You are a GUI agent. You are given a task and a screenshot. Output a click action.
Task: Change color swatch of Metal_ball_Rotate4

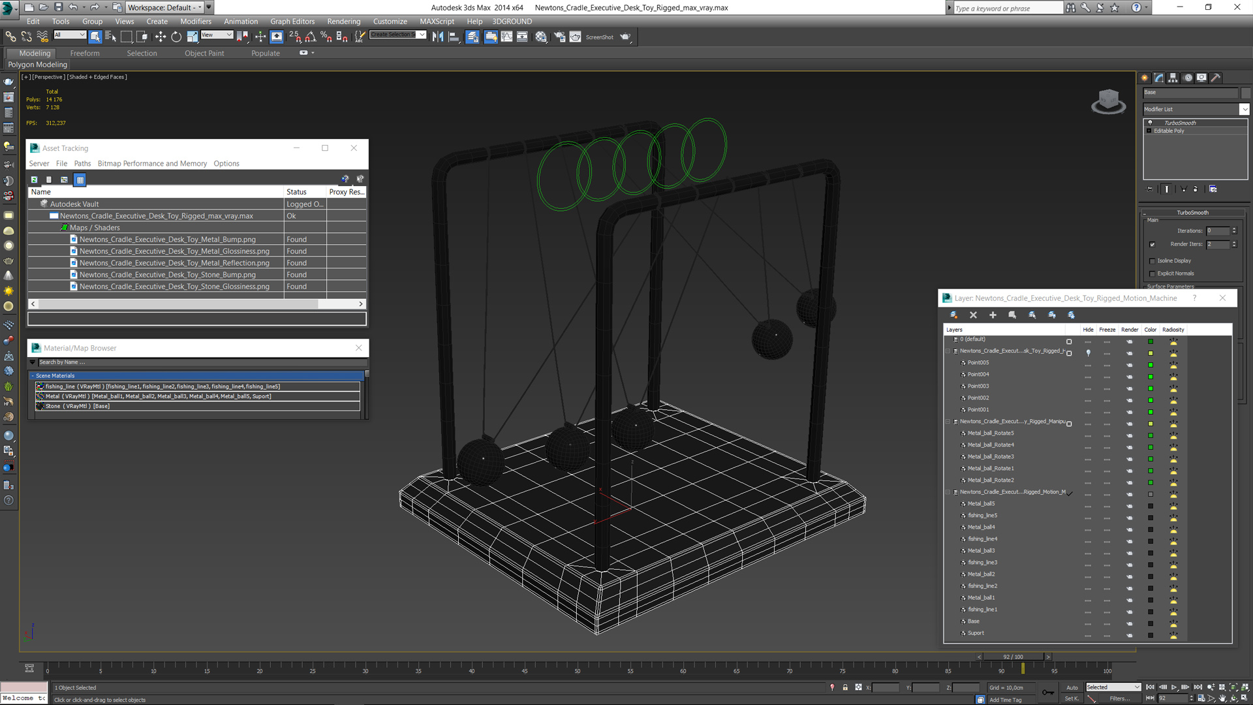(1151, 447)
